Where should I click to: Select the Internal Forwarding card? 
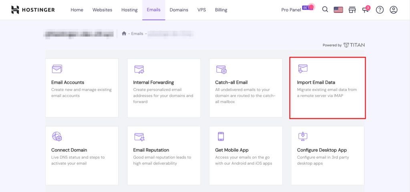[x=163, y=88]
